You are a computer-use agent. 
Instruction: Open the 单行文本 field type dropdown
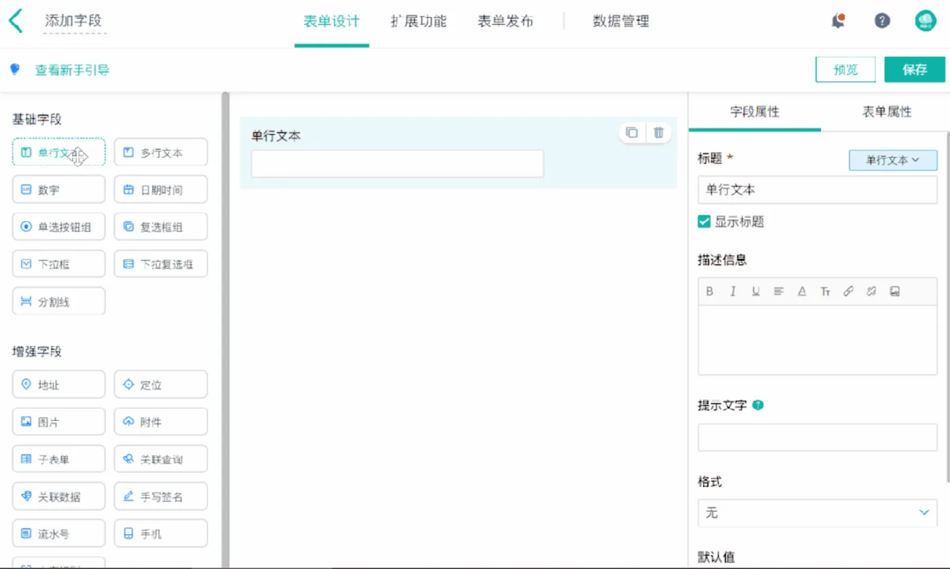pos(893,160)
